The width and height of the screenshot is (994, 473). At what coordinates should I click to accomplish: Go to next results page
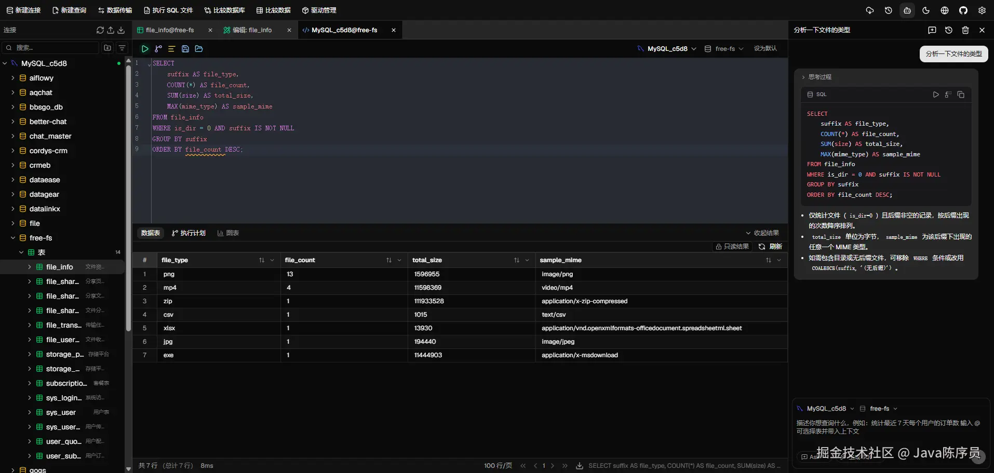coord(552,466)
